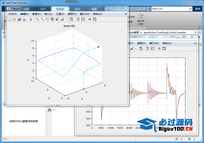Select the Edit Plot arrow tool in Figure 1
This screenshot has width=204, height=143.
(x=31, y=19)
